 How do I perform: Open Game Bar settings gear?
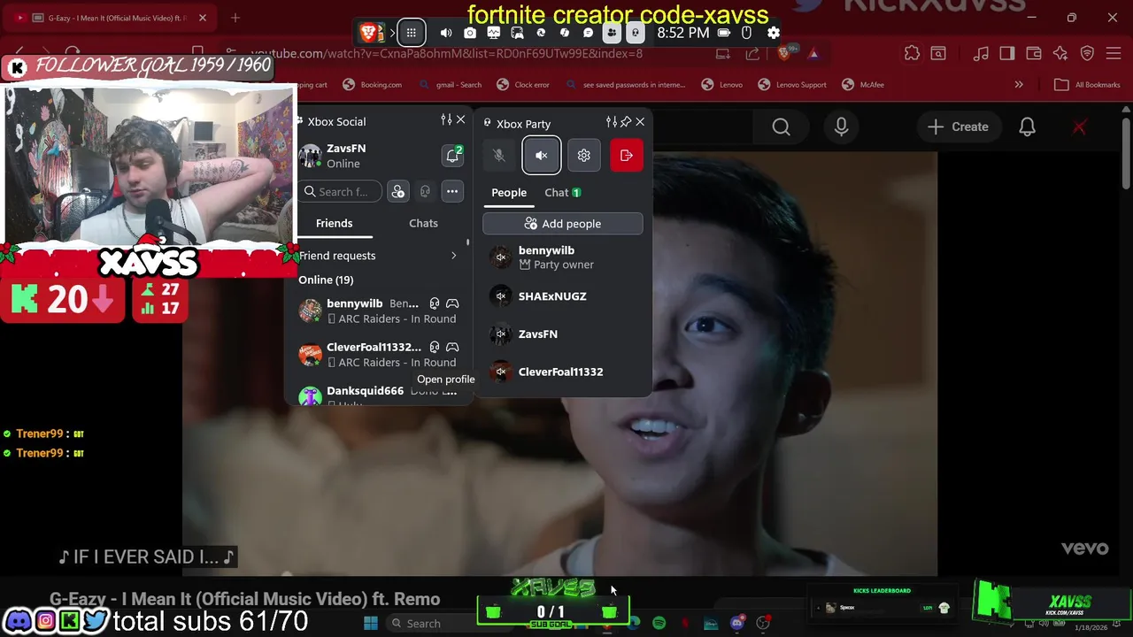pyautogui.click(x=774, y=33)
